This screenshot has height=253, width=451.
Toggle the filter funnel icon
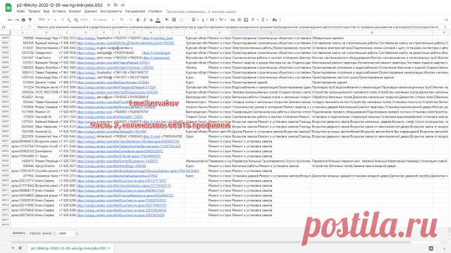coord(253,20)
